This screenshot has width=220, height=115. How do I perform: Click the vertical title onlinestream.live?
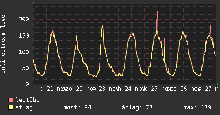[x=3, y=44]
